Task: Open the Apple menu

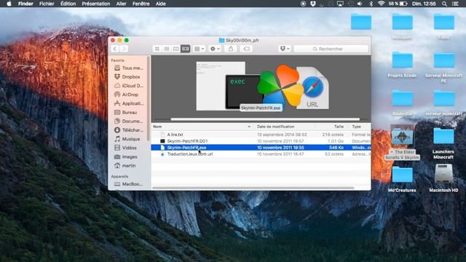Action: (x=9, y=4)
